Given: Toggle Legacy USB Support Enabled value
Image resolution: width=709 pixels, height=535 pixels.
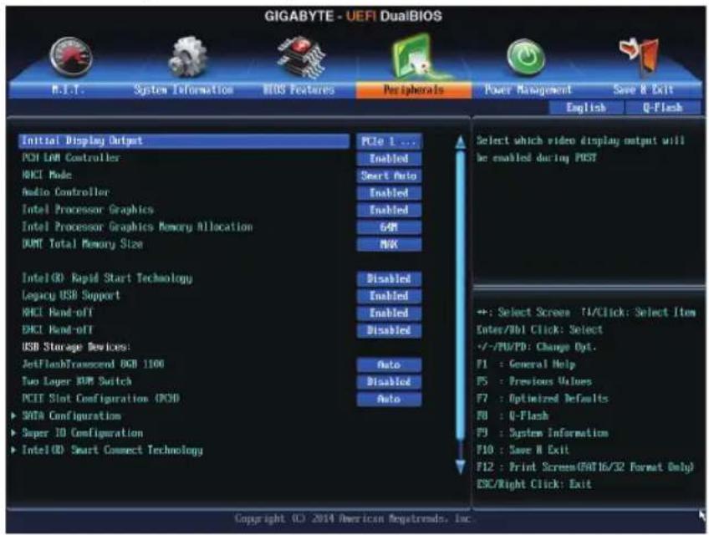Looking at the screenshot, I should click(389, 296).
